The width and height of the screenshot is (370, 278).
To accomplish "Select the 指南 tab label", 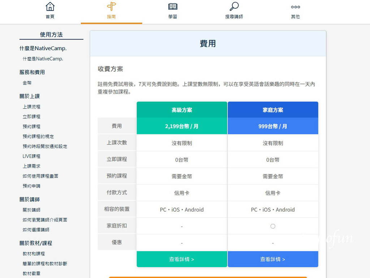I will pyautogui.click(x=111, y=17).
